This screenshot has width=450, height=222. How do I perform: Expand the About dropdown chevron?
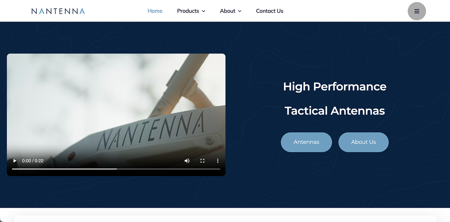(240, 11)
